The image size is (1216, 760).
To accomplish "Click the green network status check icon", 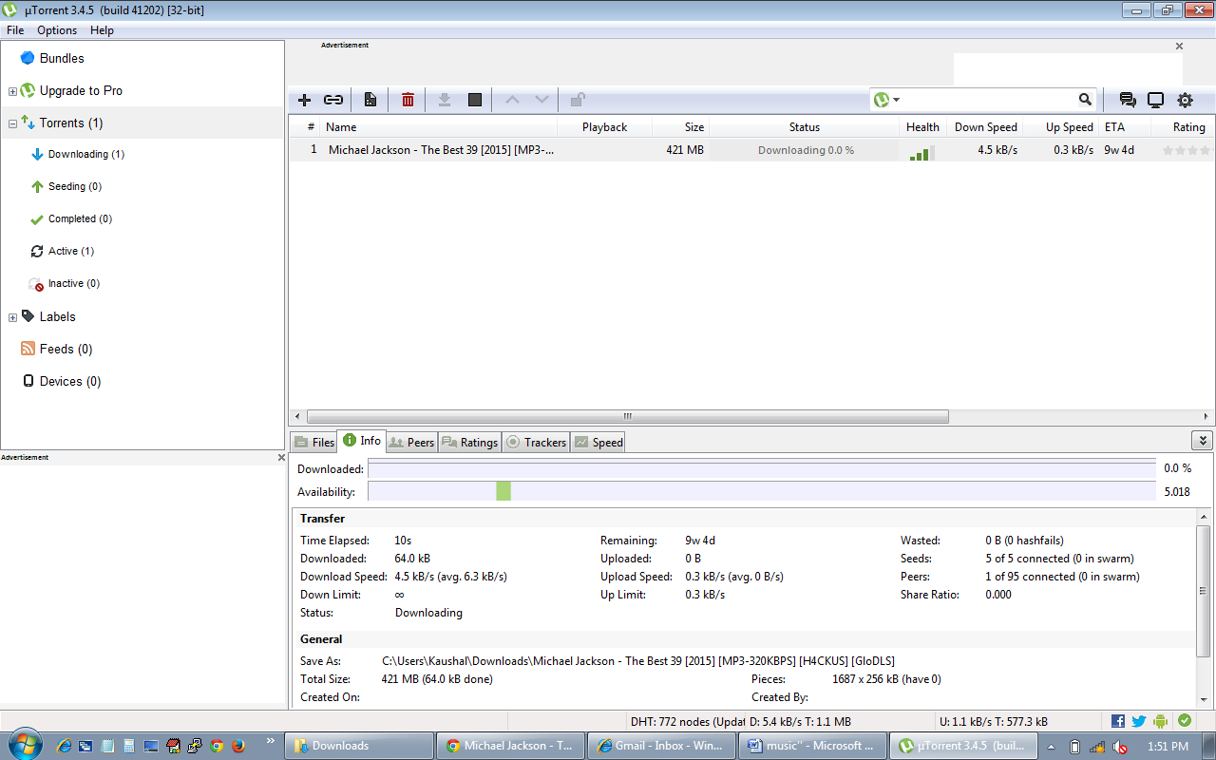I will [x=1185, y=721].
